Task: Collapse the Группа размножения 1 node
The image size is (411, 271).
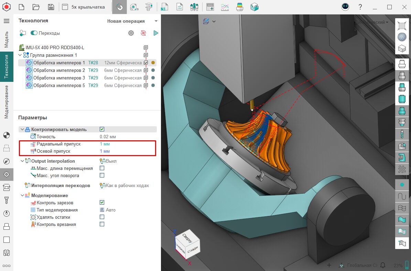Action: click(21, 55)
